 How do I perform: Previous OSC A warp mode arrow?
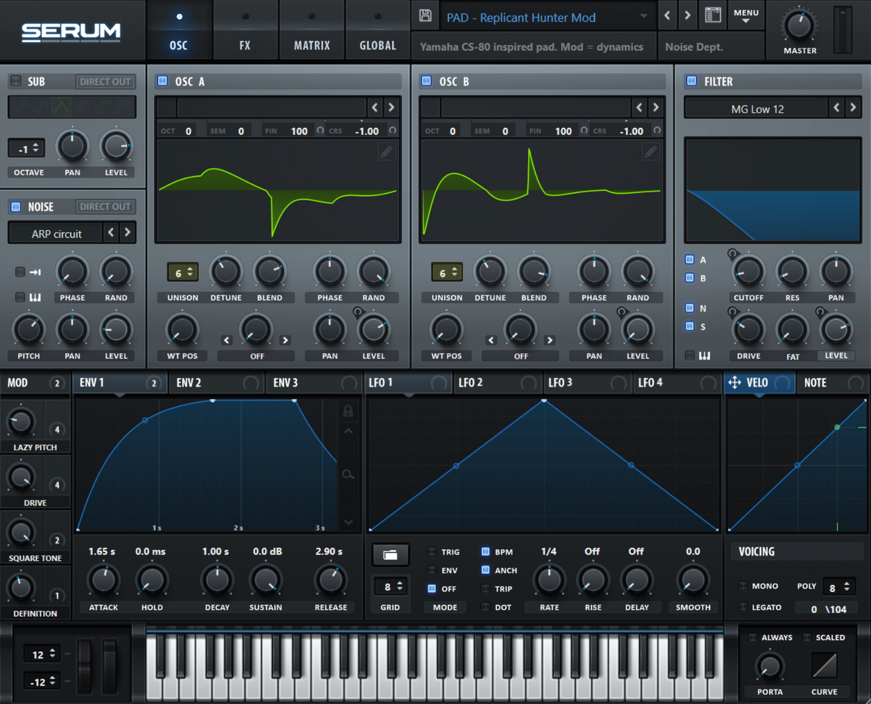coord(227,340)
